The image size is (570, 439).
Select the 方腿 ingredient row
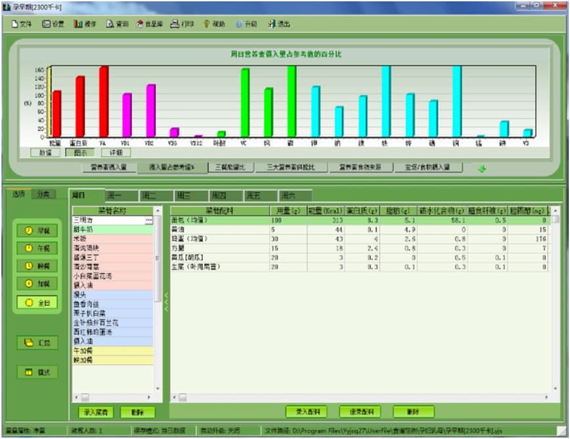[360, 248]
